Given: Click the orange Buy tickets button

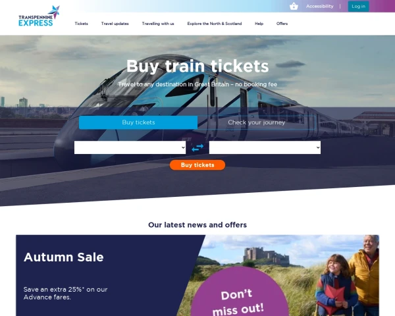Looking at the screenshot, I should [197, 165].
